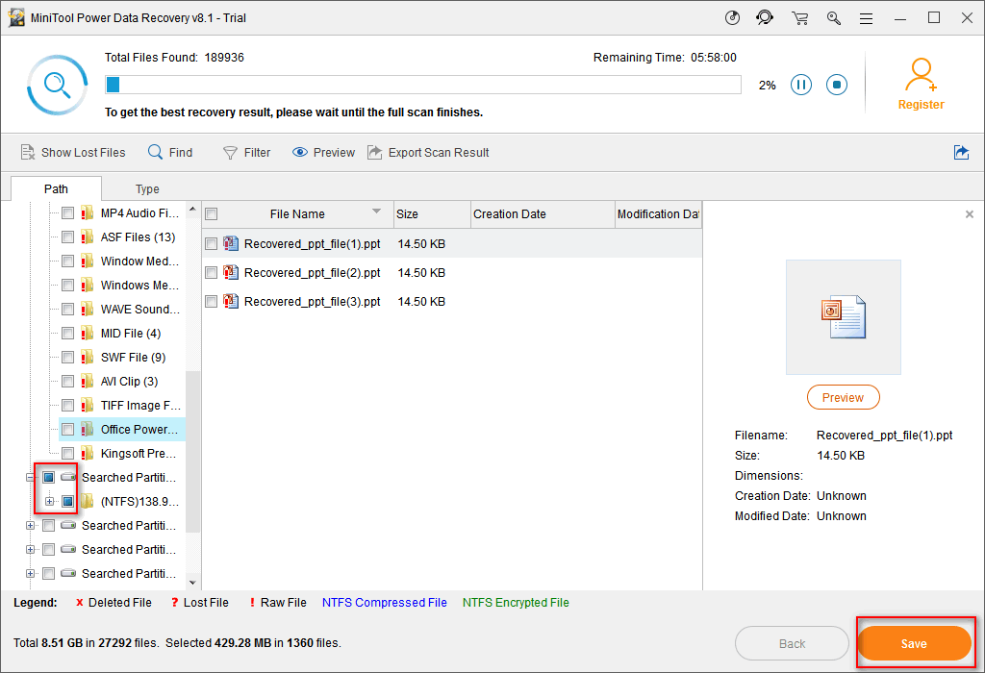Check the box for Recovered_ppt_file(1).ppt
Image resolution: width=985 pixels, height=673 pixels.
(x=212, y=243)
